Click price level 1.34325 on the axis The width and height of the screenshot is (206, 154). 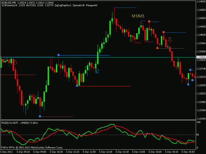click(x=201, y=1)
